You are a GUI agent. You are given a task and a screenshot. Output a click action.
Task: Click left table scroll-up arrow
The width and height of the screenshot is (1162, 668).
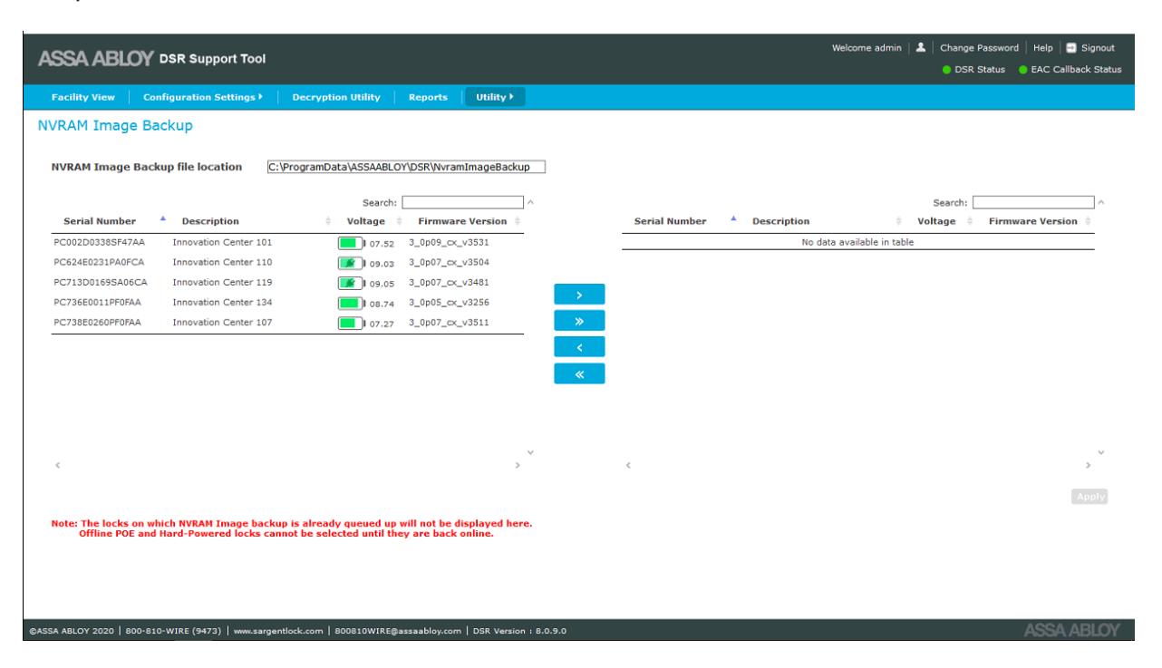coord(531,202)
